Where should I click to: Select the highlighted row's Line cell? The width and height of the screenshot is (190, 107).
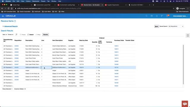point(46,67)
